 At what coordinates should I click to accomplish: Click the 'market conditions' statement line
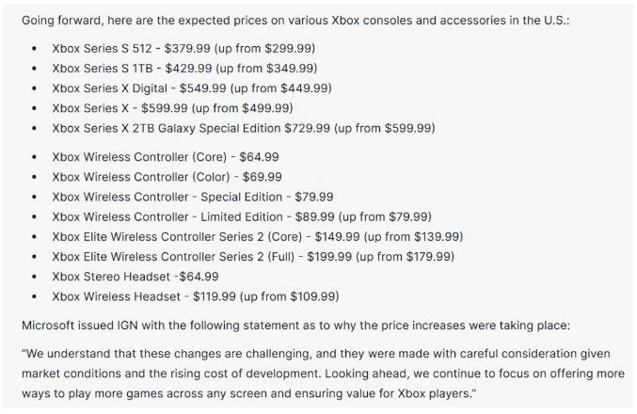click(x=323, y=374)
